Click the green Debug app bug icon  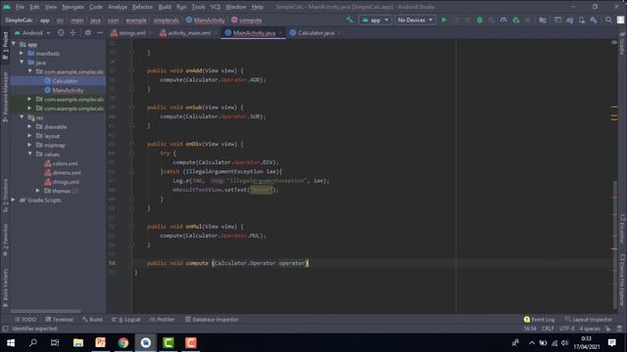click(479, 20)
